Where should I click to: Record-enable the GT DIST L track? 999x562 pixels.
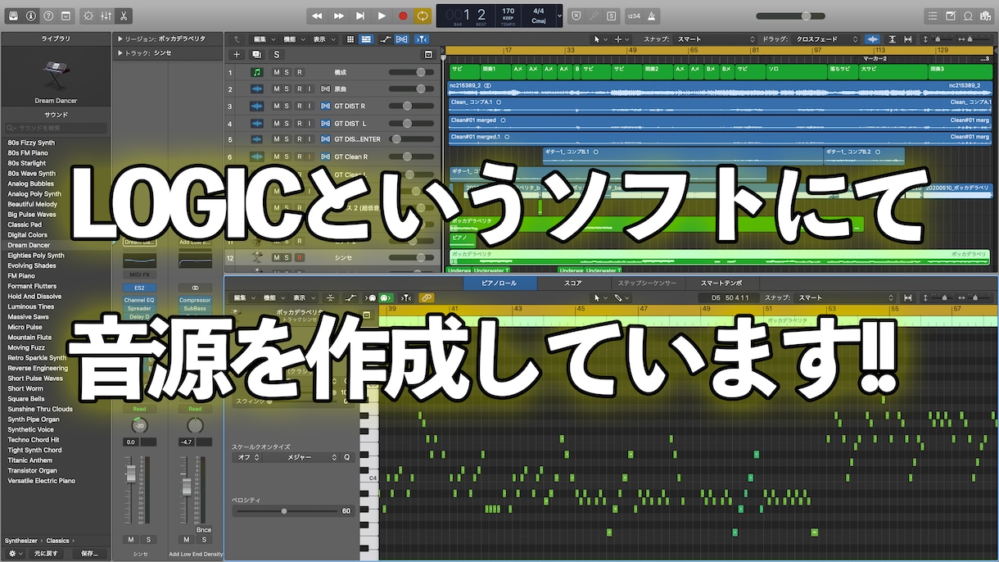[x=299, y=123]
